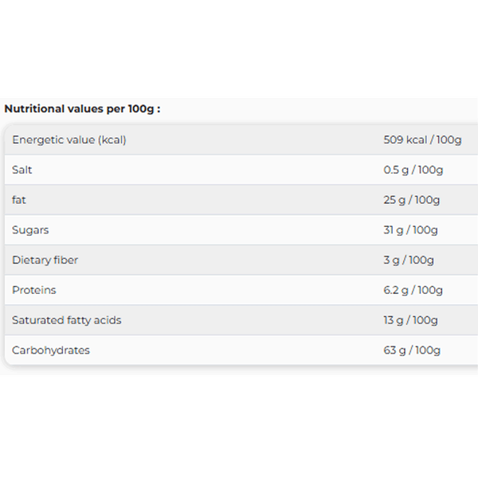The image size is (478, 478).
Task: Click the 'Nutritional values per 100g' heading
Action: click(82, 108)
